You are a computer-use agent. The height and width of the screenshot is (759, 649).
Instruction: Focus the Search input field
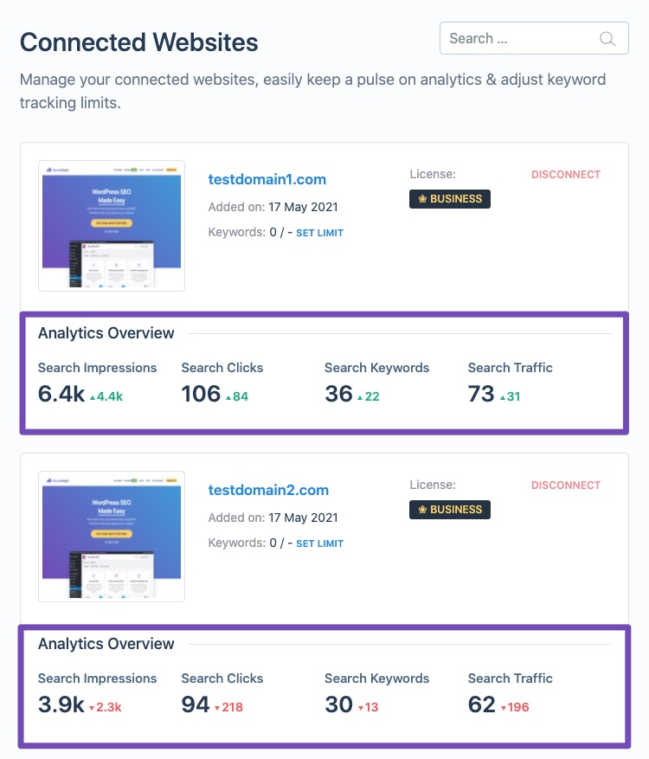(x=519, y=39)
